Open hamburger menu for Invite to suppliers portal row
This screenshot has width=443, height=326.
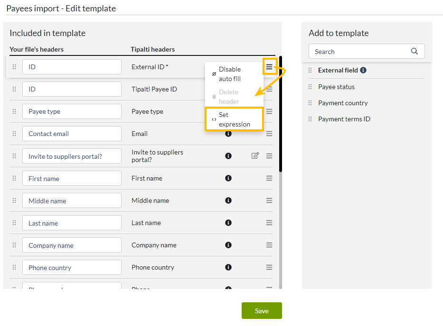(x=269, y=156)
